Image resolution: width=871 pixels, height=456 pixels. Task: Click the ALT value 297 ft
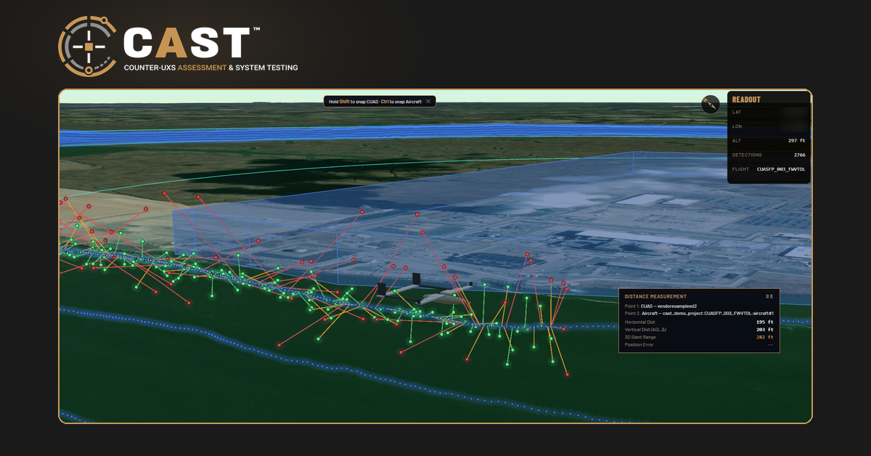[x=796, y=141]
